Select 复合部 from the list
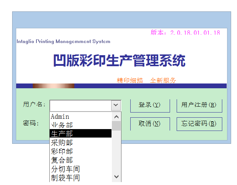The height and width of the screenshot is (185, 237). pos(81,160)
